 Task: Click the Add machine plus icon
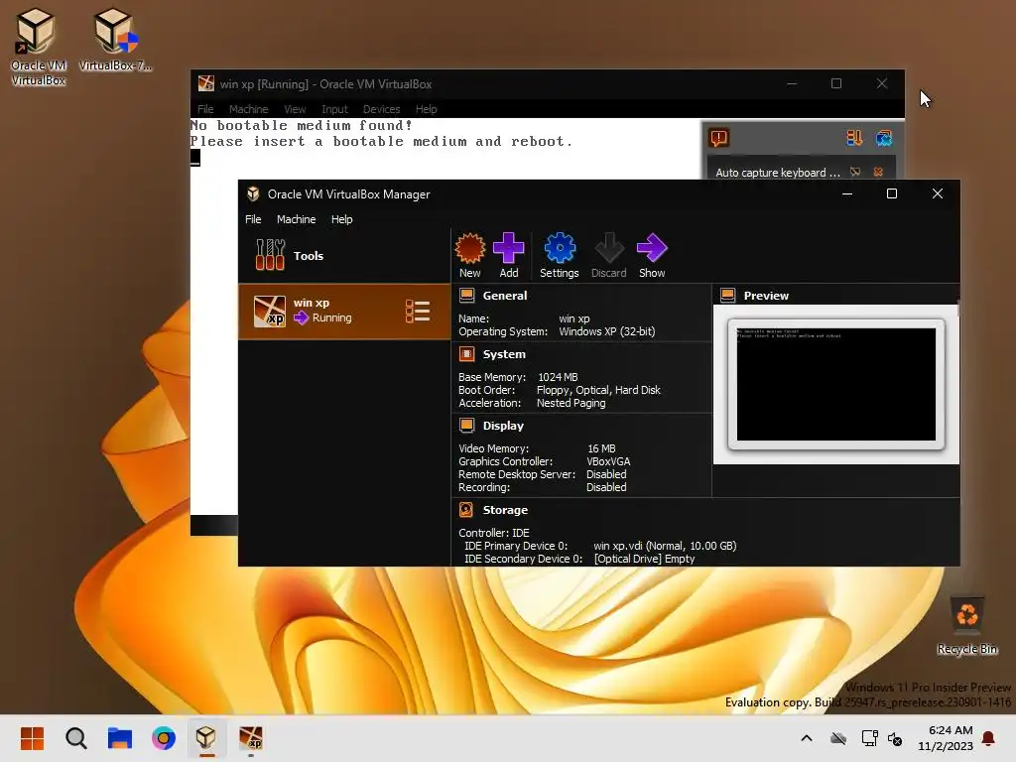(509, 248)
